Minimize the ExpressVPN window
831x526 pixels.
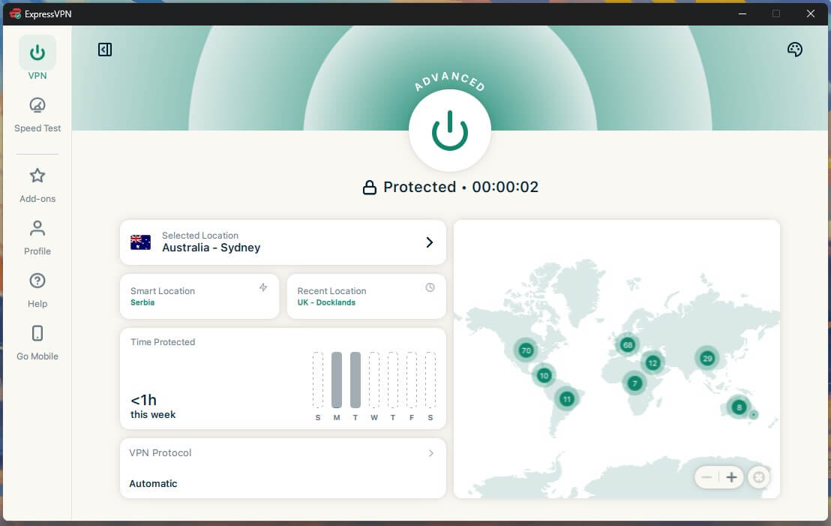[x=742, y=14]
